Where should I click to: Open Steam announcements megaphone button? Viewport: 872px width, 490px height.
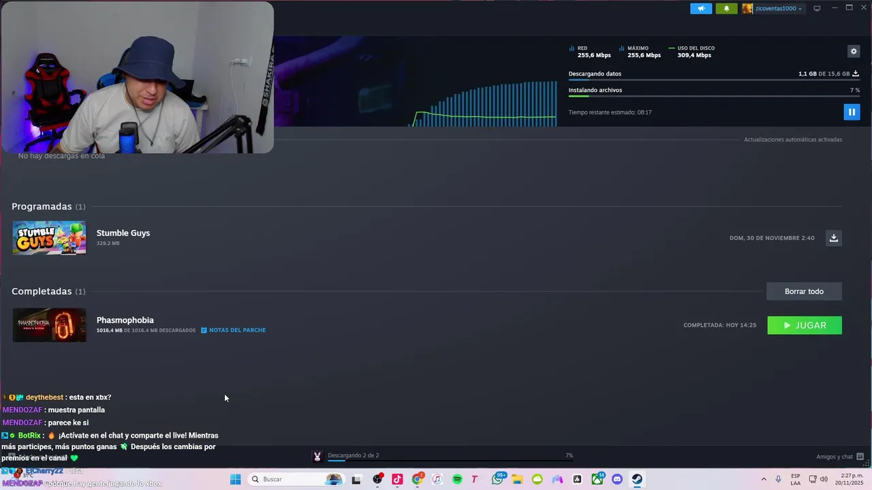(x=701, y=8)
